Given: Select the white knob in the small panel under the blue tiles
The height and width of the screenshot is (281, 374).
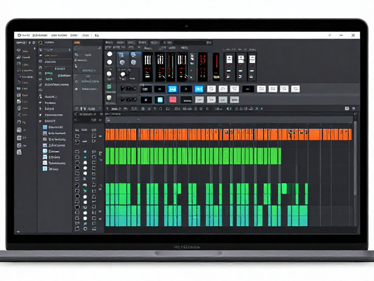Looking at the screenshot, I should (123, 74).
